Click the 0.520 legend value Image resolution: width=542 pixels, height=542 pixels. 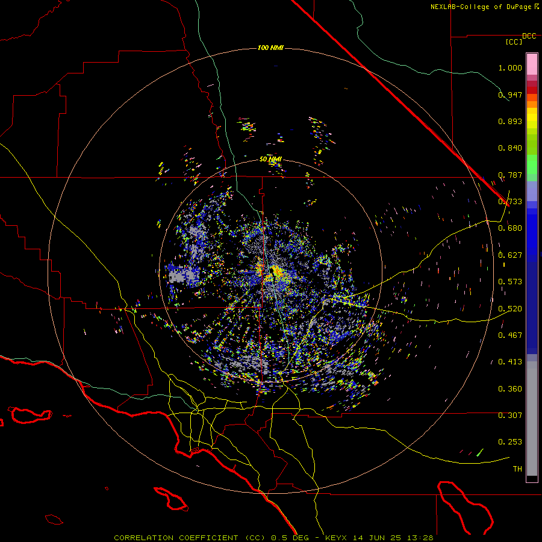click(510, 309)
